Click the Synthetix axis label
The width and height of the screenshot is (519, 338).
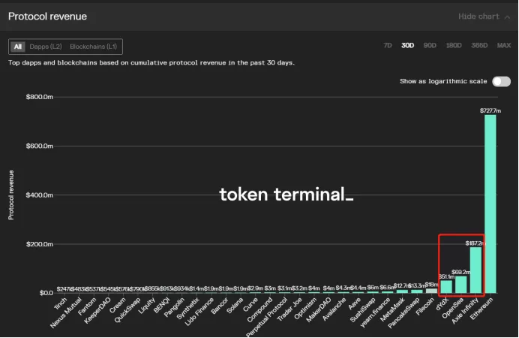(x=187, y=308)
